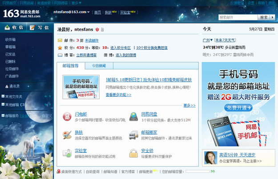Expand the 其他文件夹 folder tree box

pos(3,96)
